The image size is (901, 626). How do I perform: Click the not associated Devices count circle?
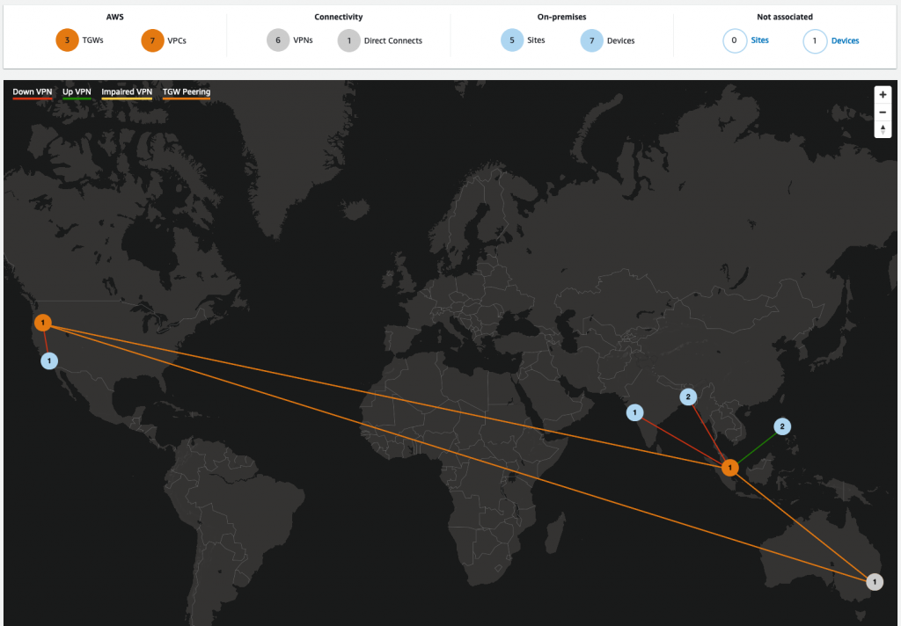[x=814, y=40]
